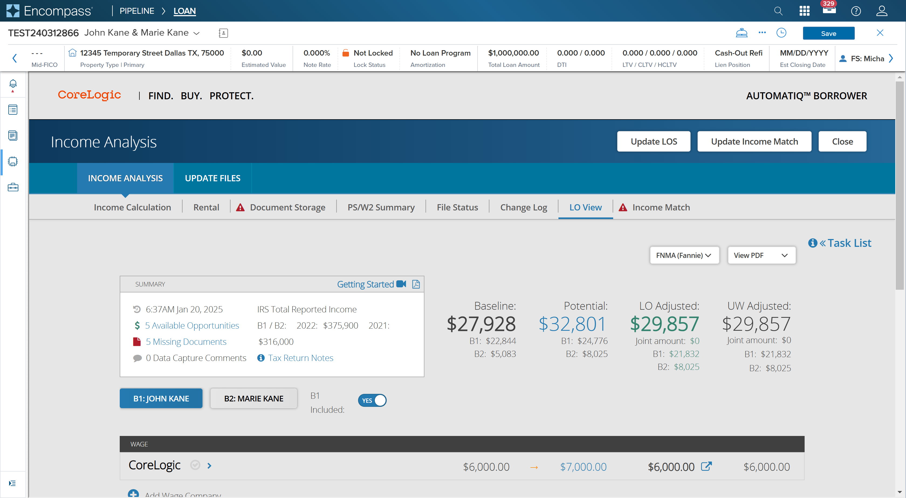The image size is (906, 498).
Task: Select the LO View subtab
Action: click(585, 207)
